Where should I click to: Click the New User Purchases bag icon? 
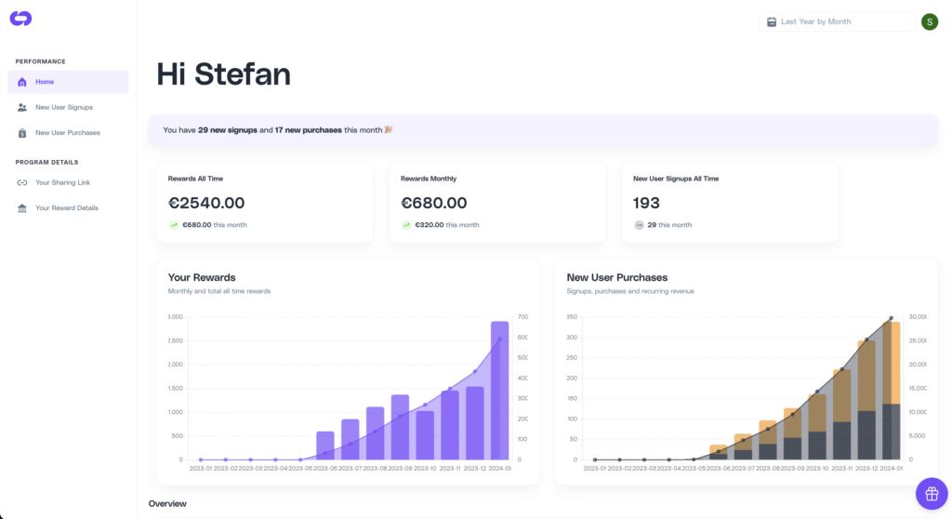22,133
